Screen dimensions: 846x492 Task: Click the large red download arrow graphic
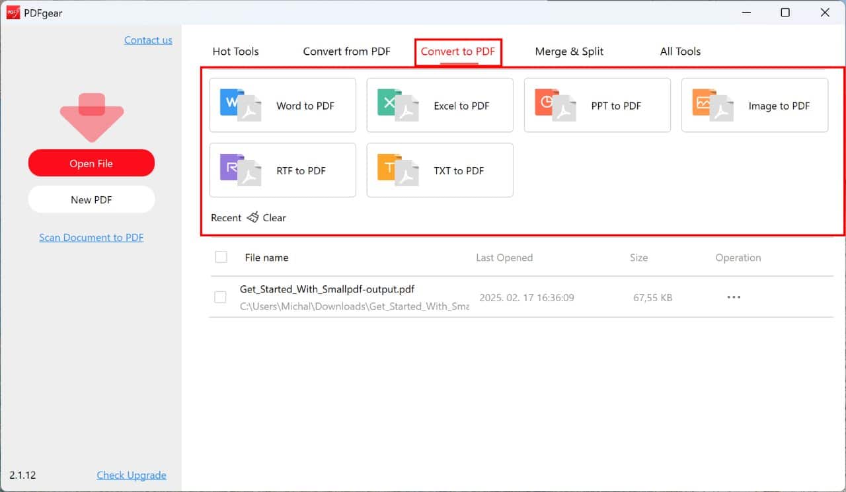92,118
